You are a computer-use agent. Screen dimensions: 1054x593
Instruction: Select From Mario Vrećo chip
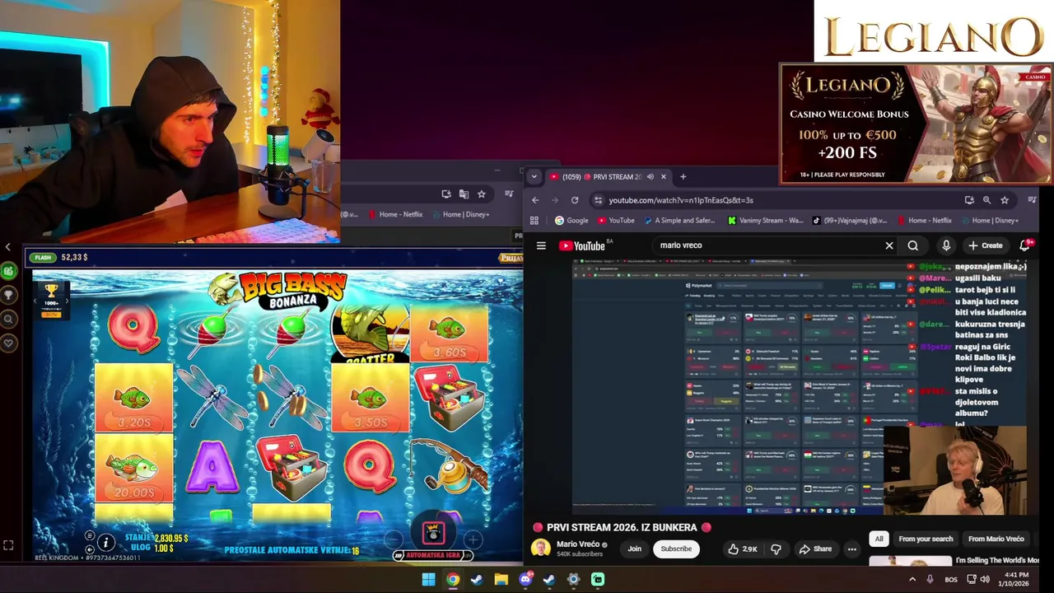click(x=996, y=539)
